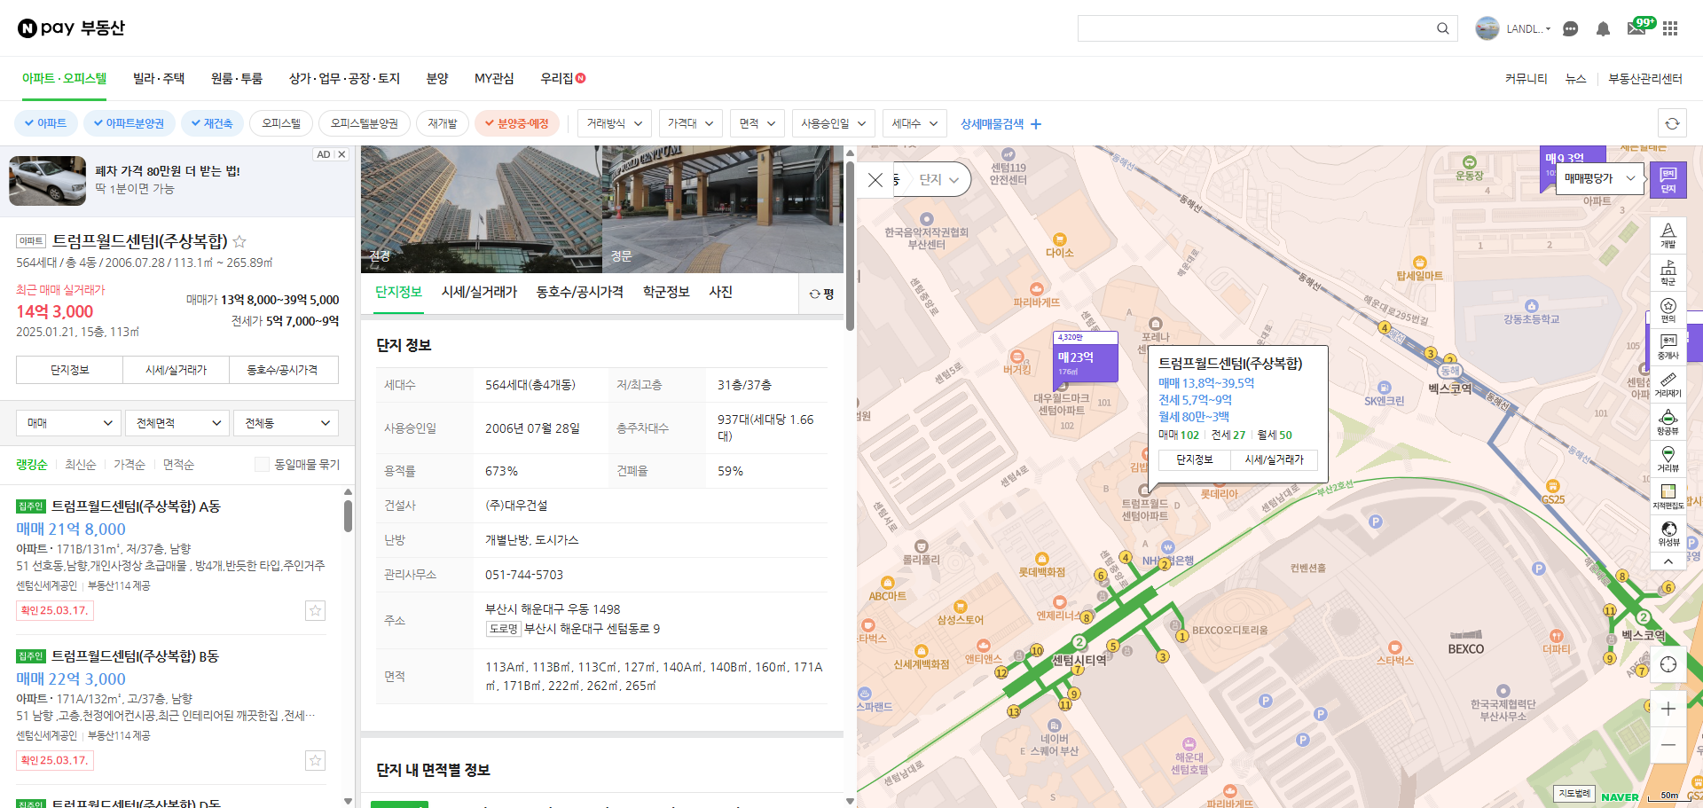
Task: Open the 면적 filter dropdown
Action: coord(757,123)
